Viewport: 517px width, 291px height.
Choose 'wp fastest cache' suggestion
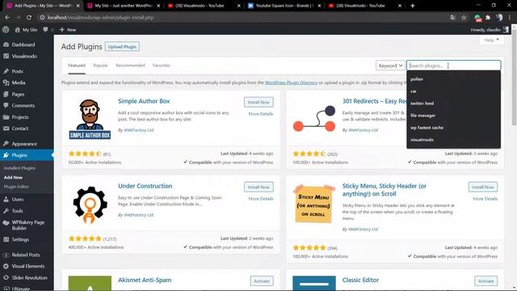click(453, 128)
